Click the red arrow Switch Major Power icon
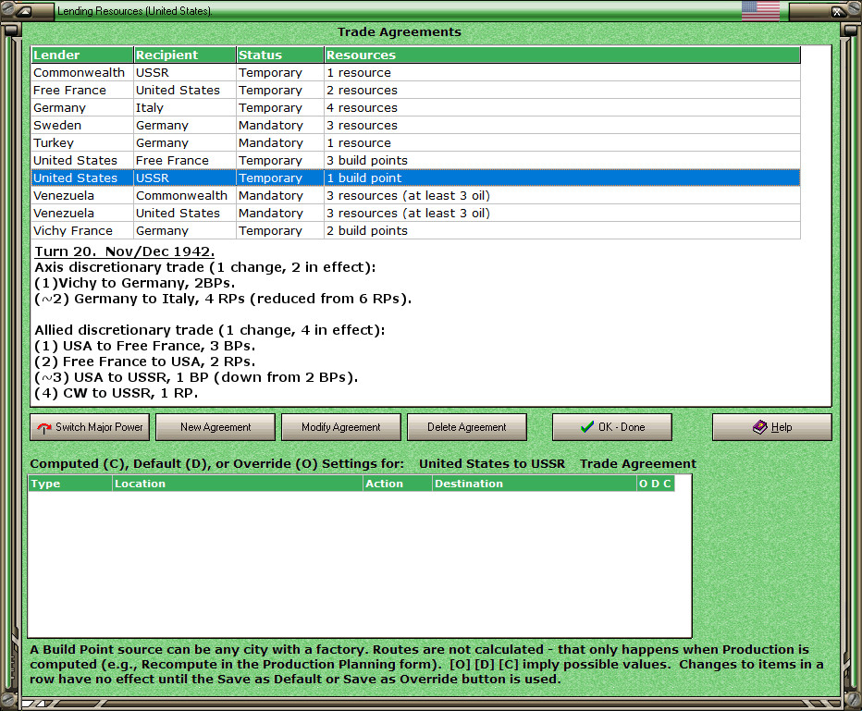862x711 pixels. [44, 427]
